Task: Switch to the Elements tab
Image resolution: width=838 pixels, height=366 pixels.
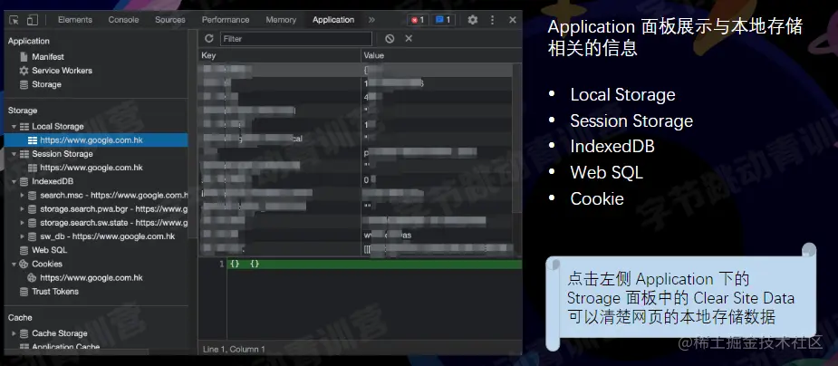Action: pos(75,20)
